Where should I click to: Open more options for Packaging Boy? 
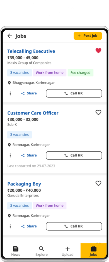tap(10, 226)
